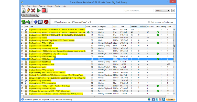197x102 pixels.
Task: Click the site icon of row 27
Action: point(26,81)
